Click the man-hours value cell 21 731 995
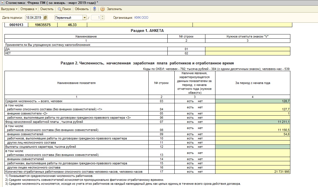Image resolution: width=318 pixels, height=187 pixels. (x=253, y=172)
